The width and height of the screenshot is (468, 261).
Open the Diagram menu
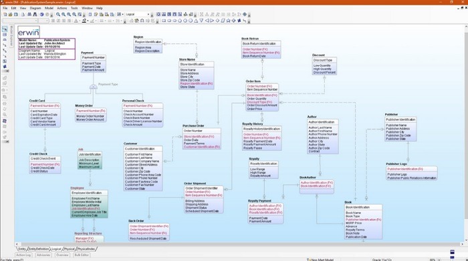[35, 8]
